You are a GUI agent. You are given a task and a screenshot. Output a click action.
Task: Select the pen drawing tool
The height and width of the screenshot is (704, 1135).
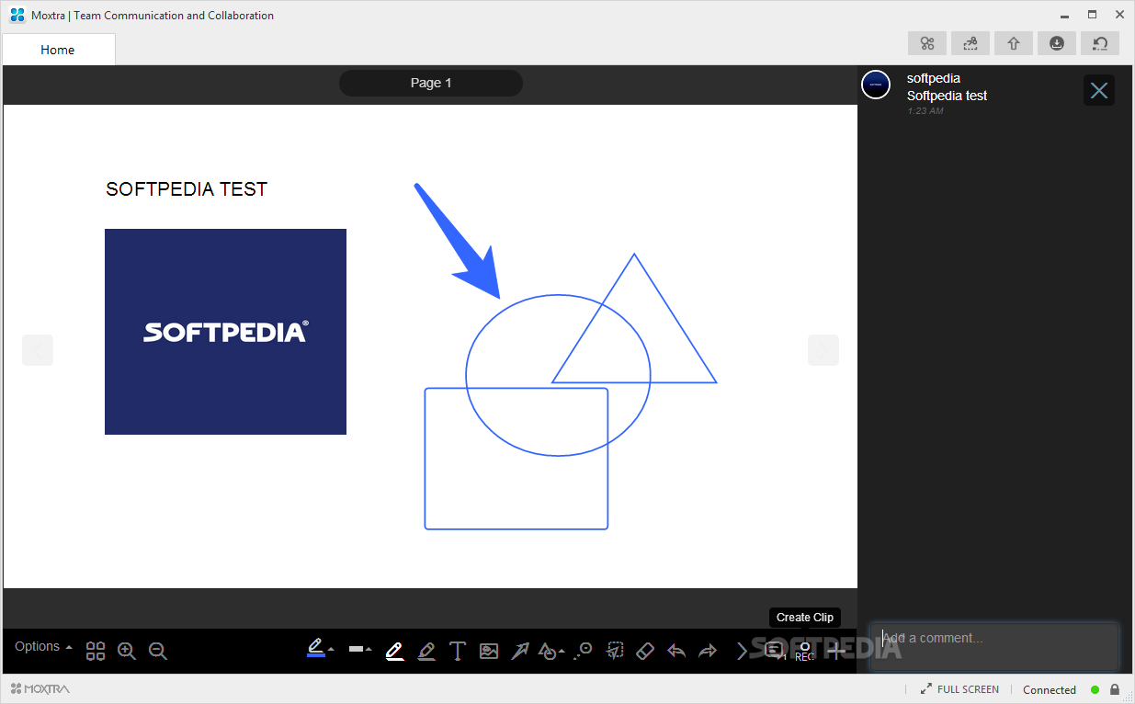(395, 651)
